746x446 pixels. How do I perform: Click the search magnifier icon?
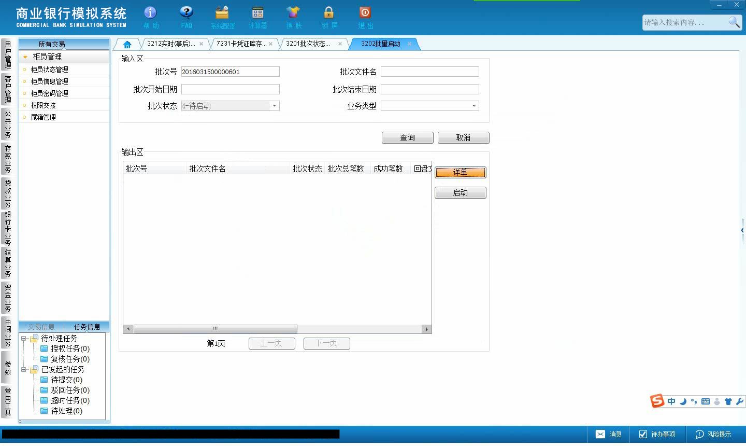tap(734, 22)
